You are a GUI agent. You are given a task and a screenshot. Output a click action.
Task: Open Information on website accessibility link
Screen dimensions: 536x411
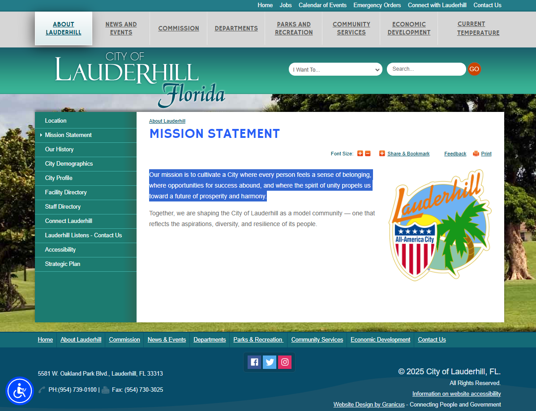456,394
